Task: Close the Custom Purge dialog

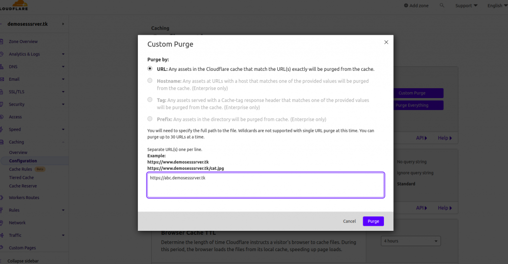Action: coord(386,42)
